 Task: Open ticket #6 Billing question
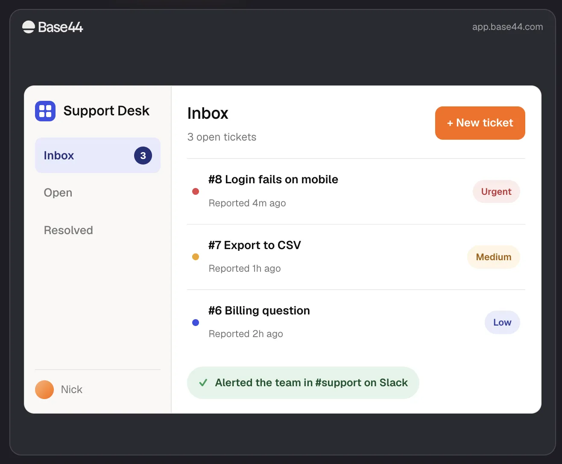pyautogui.click(x=356, y=323)
